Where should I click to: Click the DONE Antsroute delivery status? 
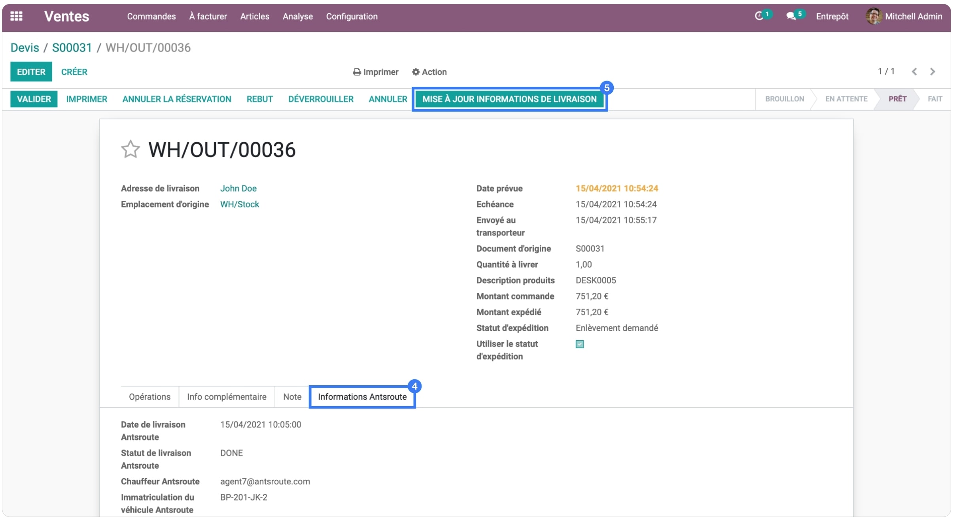[x=231, y=453]
